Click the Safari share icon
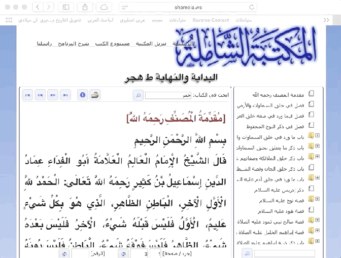Viewport: 341px width, 258px height. coord(85,7)
